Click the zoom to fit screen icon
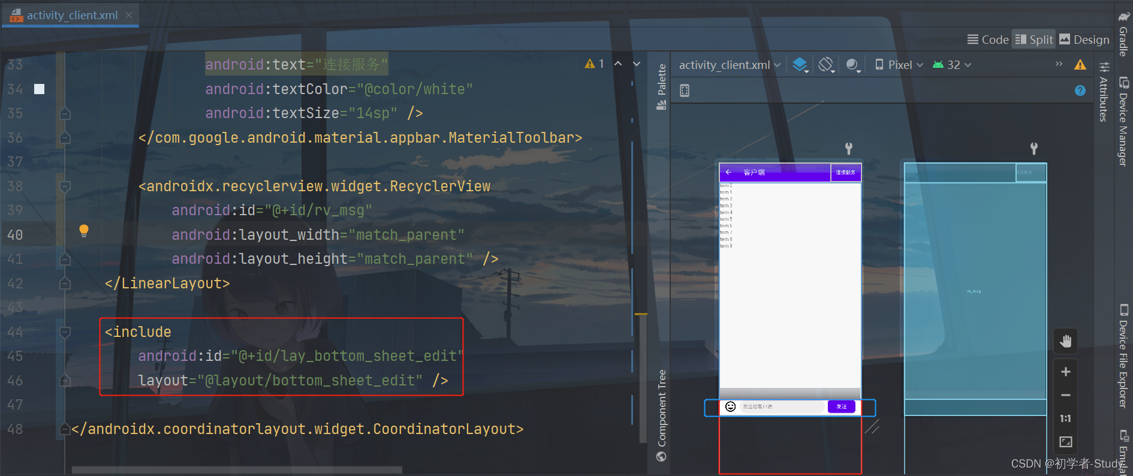The image size is (1133, 476). point(1065,442)
